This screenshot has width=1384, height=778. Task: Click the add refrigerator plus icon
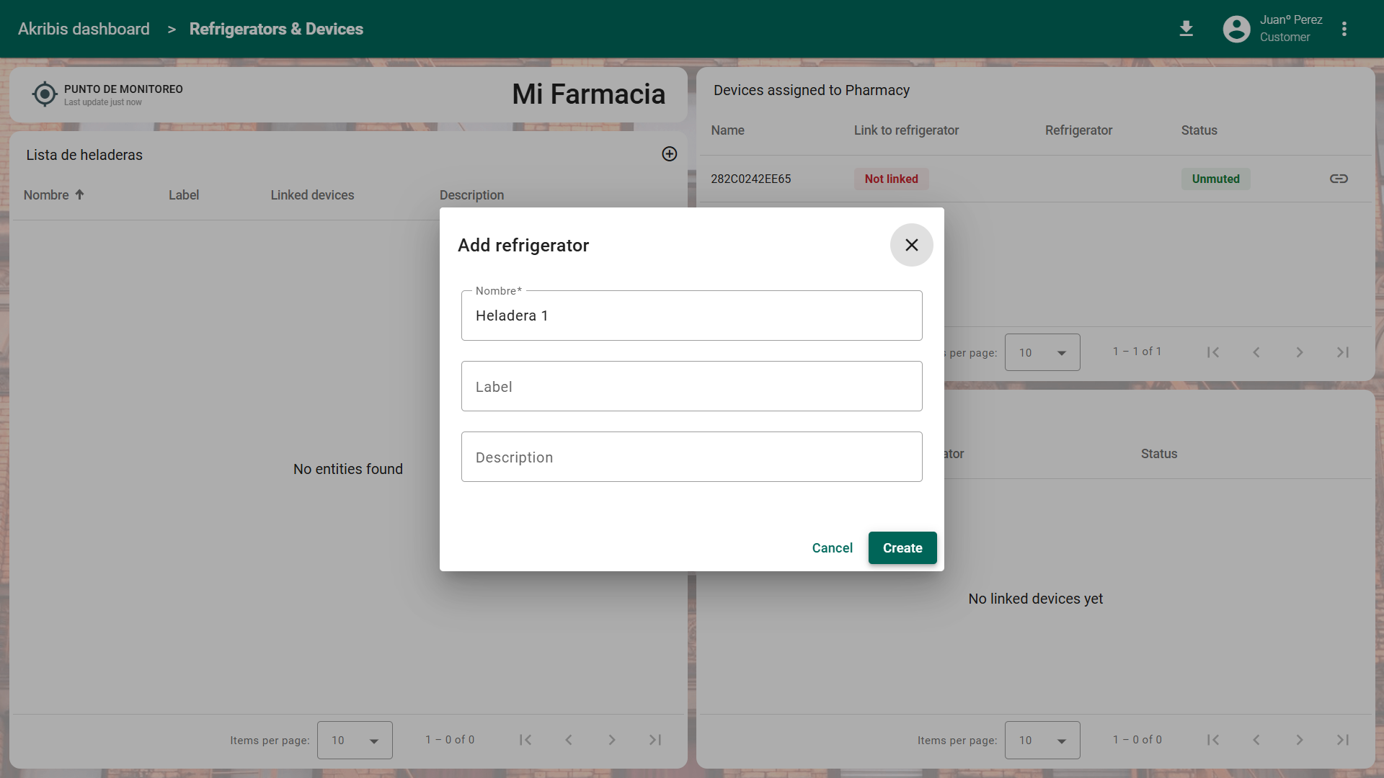tap(669, 154)
